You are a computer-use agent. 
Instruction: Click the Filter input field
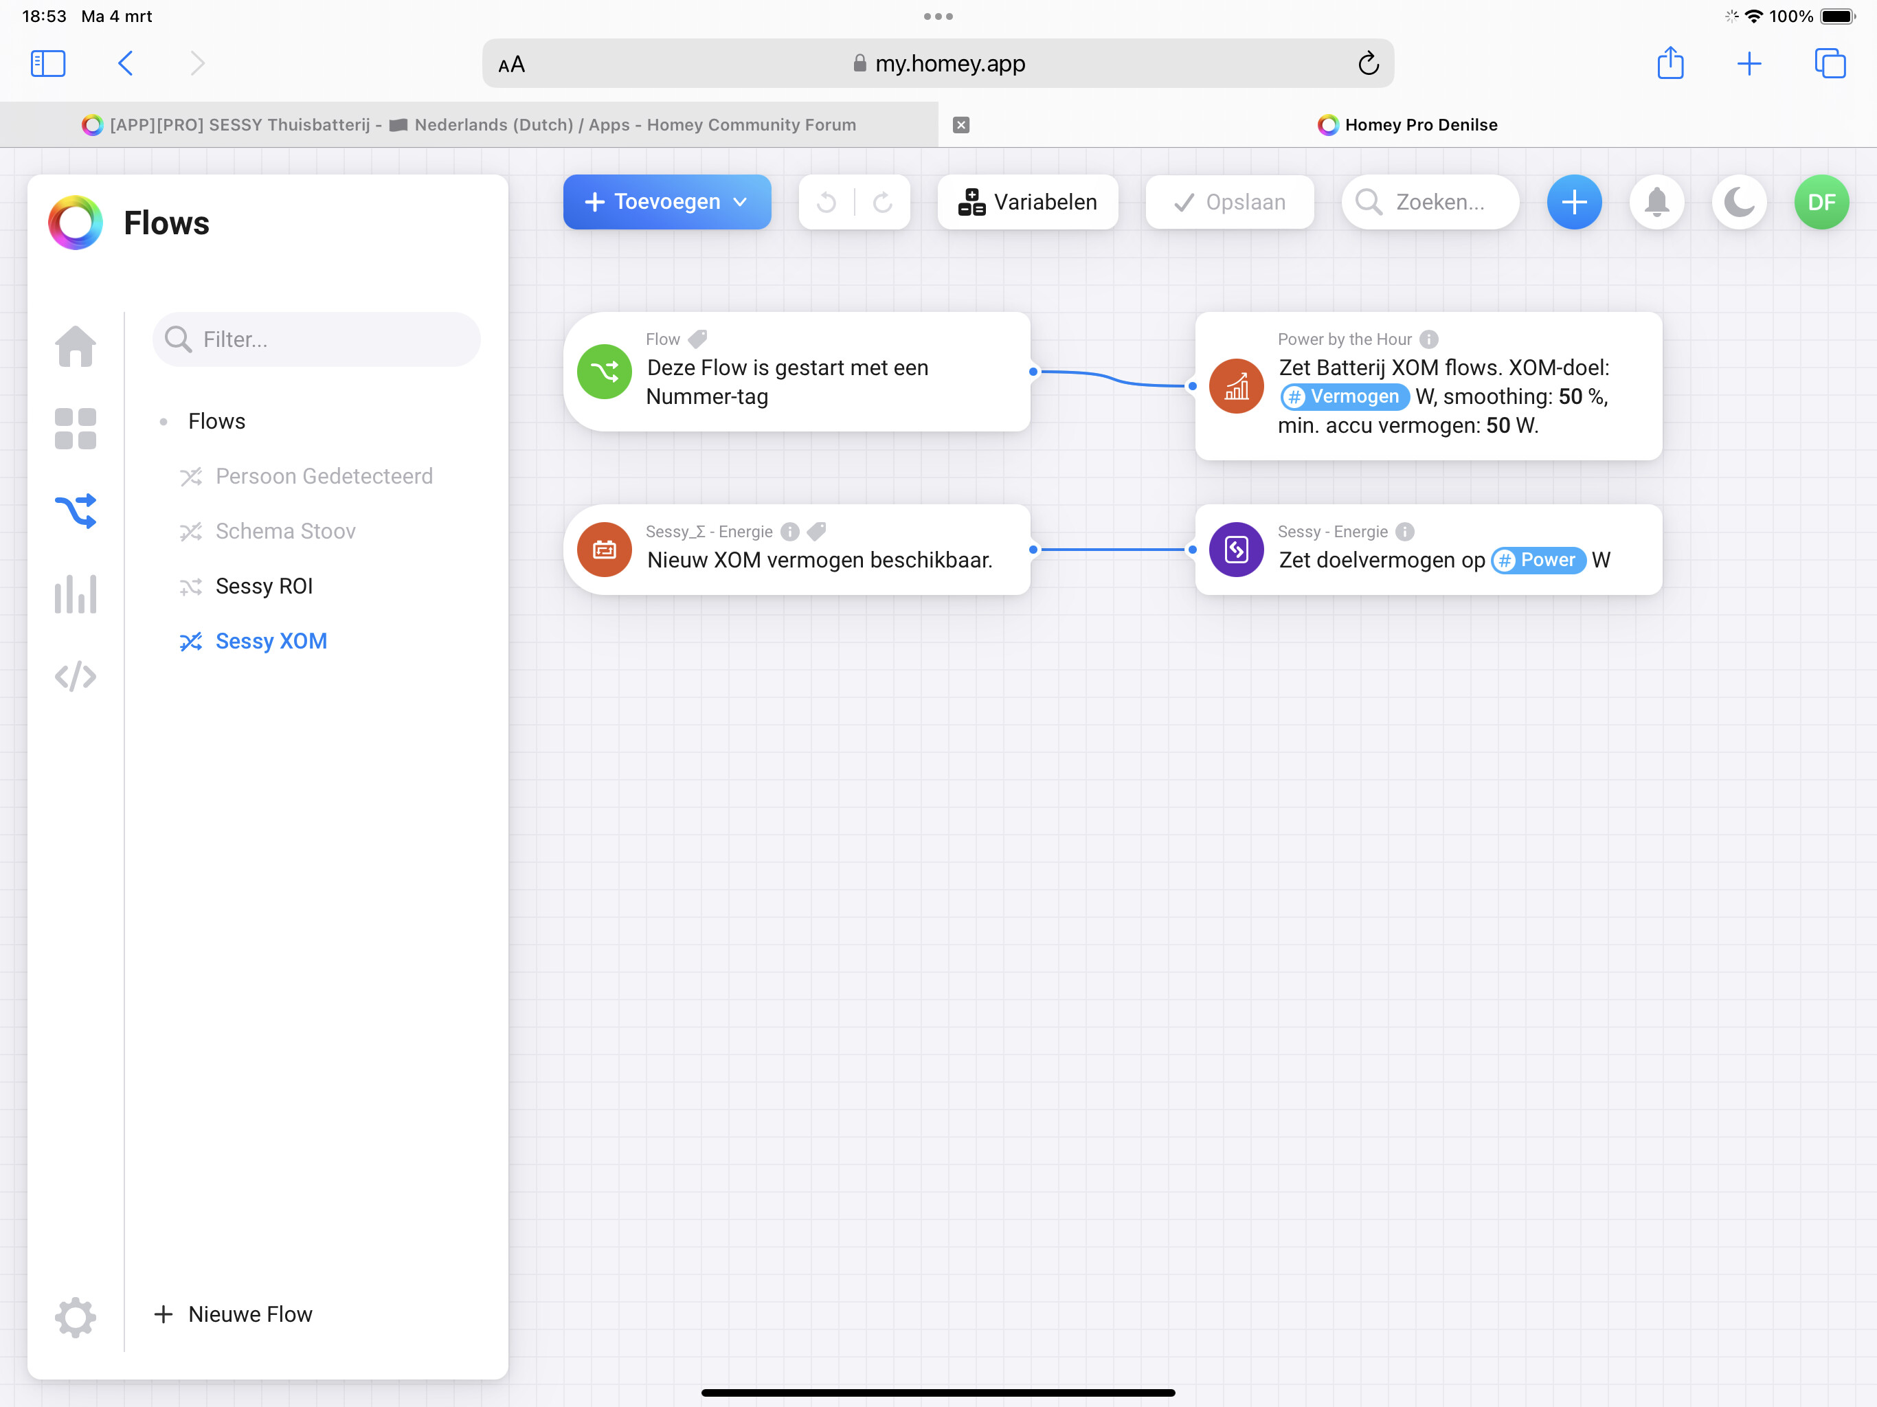(317, 339)
